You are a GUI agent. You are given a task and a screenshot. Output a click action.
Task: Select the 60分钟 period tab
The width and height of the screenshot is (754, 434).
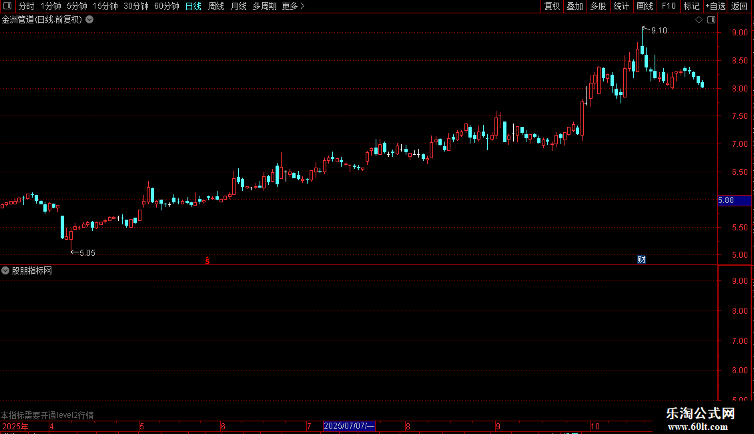(x=166, y=6)
